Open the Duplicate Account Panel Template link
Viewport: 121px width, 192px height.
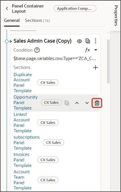[23, 83]
